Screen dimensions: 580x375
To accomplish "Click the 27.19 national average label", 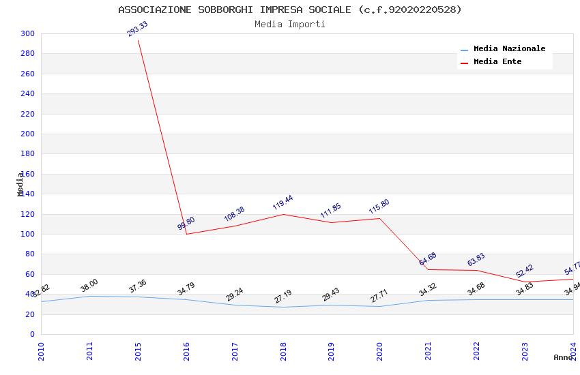I will pyautogui.click(x=283, y=297).
